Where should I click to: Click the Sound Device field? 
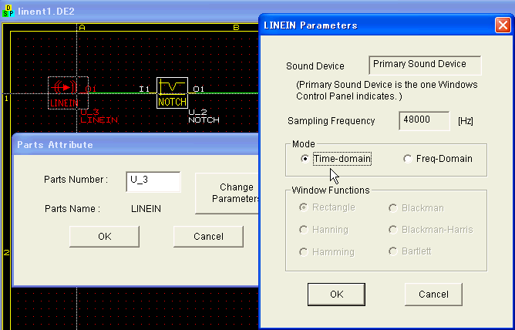click(425, 65)
